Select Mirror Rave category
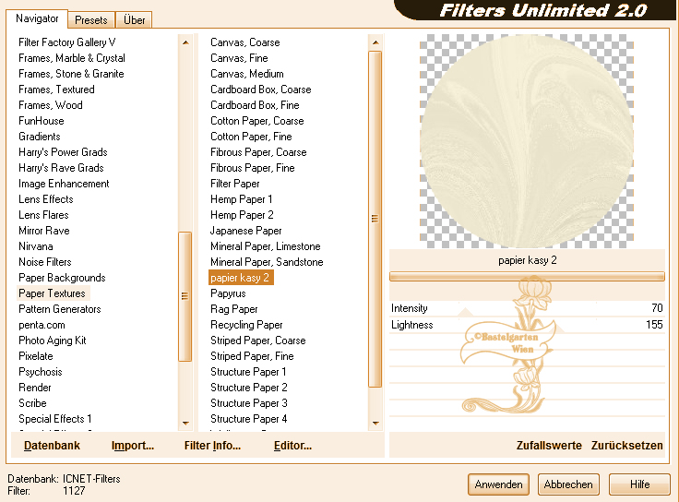679x502 pixels. (x=43, y=231)
